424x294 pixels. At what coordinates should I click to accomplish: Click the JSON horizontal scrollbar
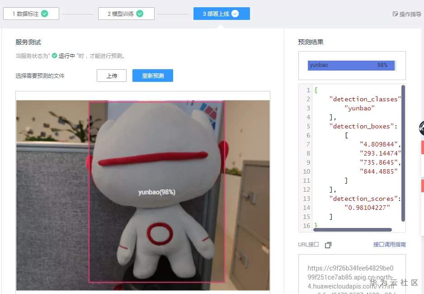(352, 230)
